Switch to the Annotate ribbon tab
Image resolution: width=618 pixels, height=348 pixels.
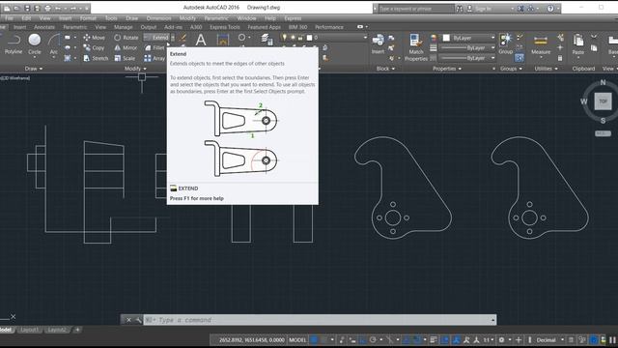click(x=44, y=27)
